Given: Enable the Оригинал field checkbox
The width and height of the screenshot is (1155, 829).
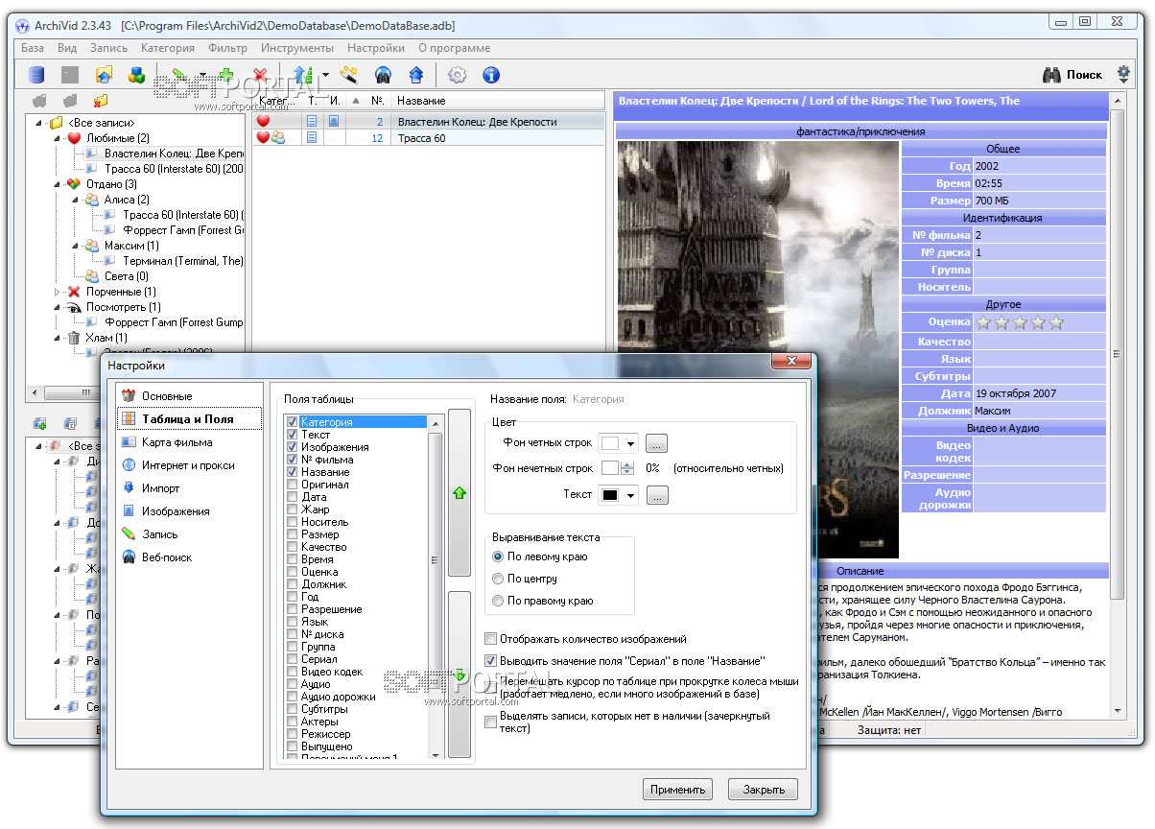Looking at the screenshot, I should coord(293,485).
